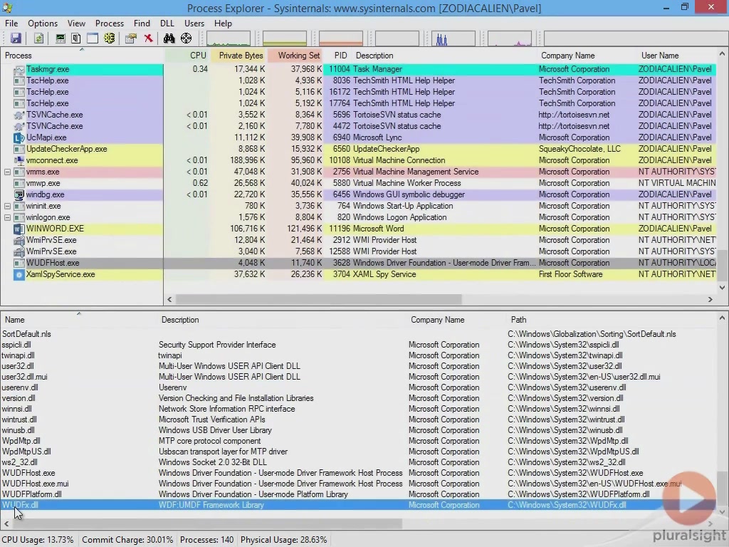
Task: Click the UpdateCheckerApp.exe process icon
Action: [19, 150]
